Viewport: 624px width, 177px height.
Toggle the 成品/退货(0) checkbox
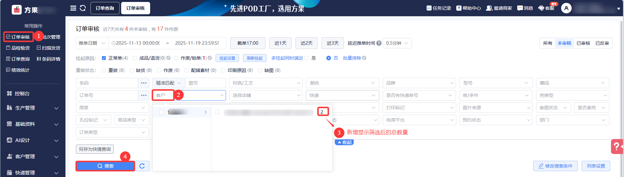(135, 58)
